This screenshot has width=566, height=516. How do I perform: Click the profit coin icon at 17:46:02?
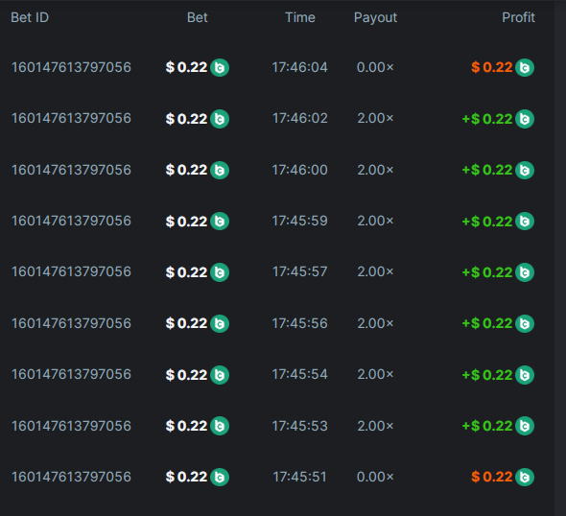click(525, 119)
